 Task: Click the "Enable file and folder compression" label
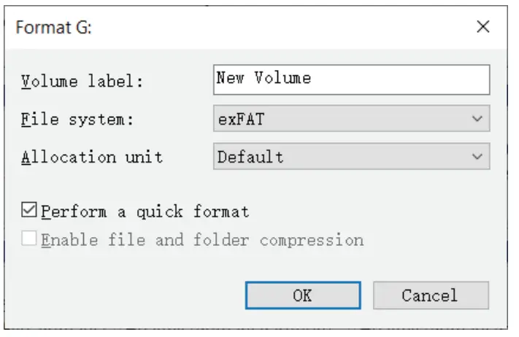point(202,240)
